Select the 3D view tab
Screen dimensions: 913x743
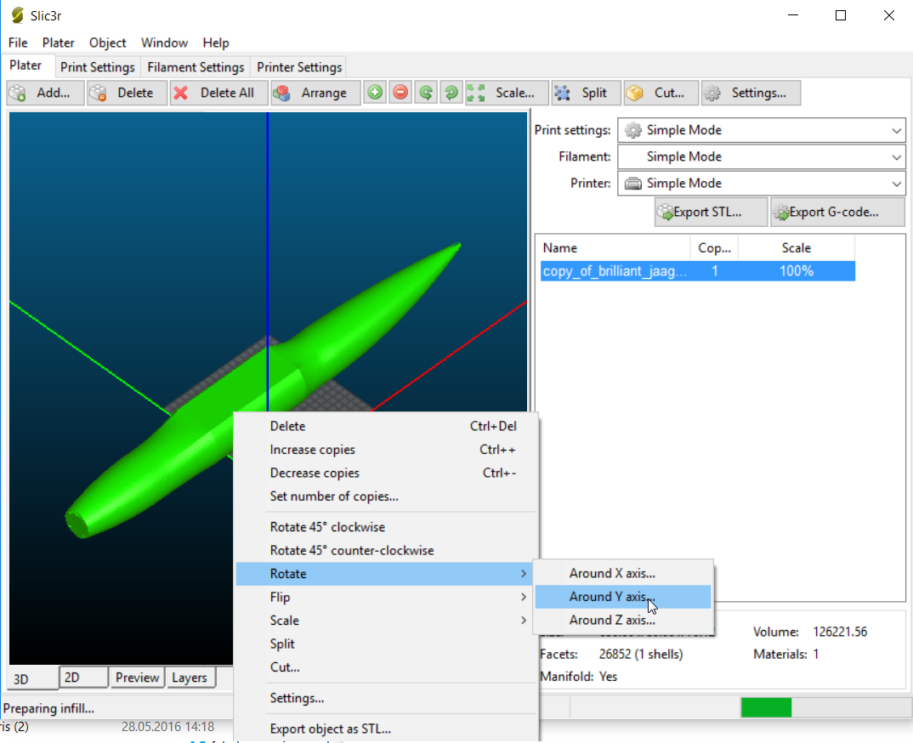coord(33,679)
